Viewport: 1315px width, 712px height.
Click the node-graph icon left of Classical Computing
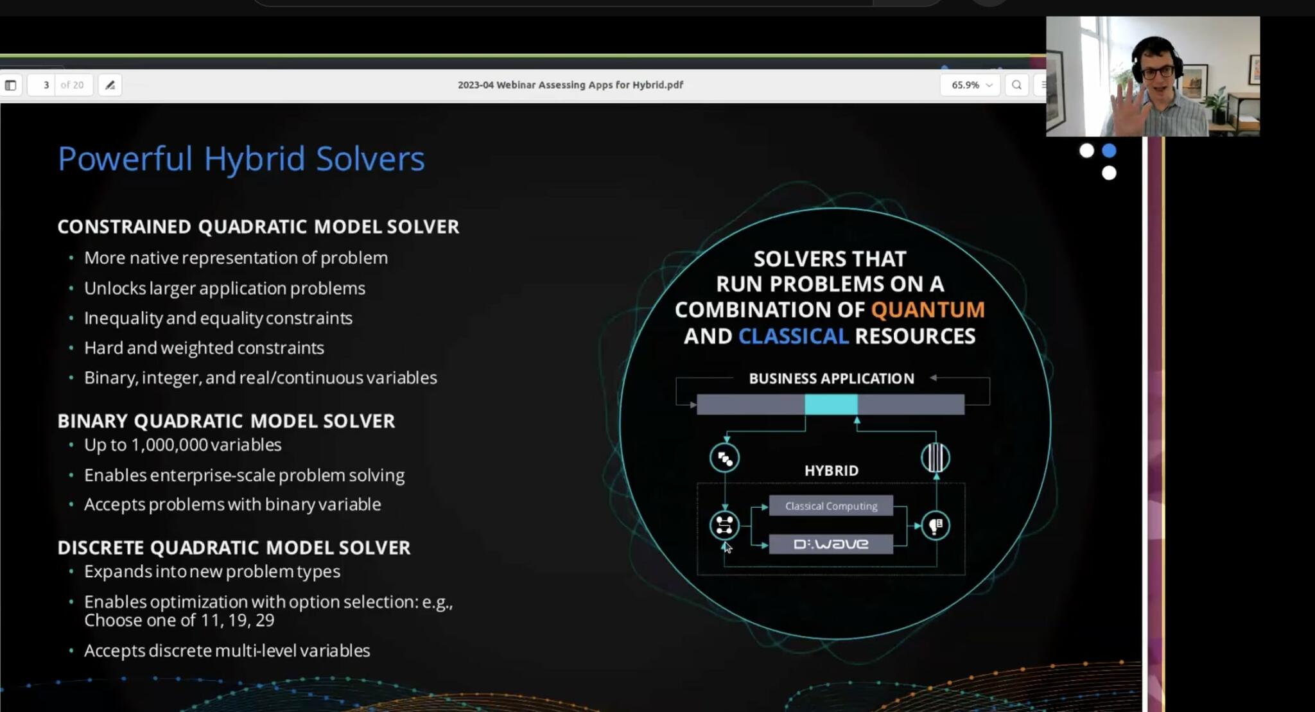tap(724, 525)
